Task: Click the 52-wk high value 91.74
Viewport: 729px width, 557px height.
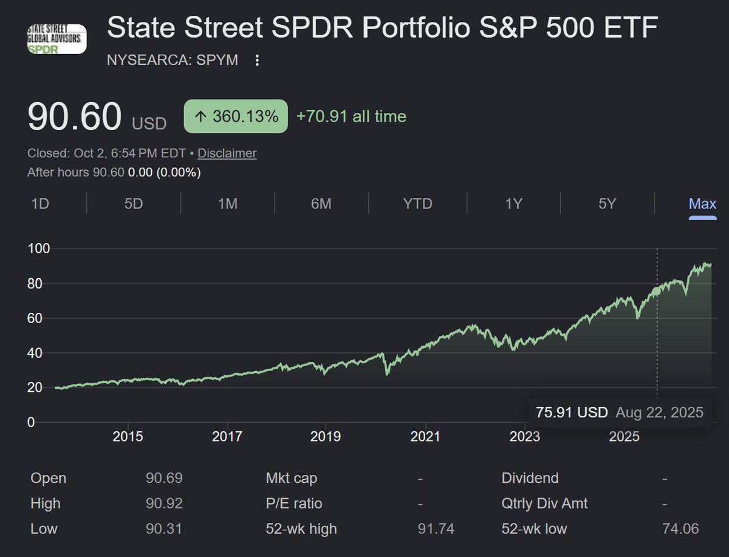Action: coord(436,529)
